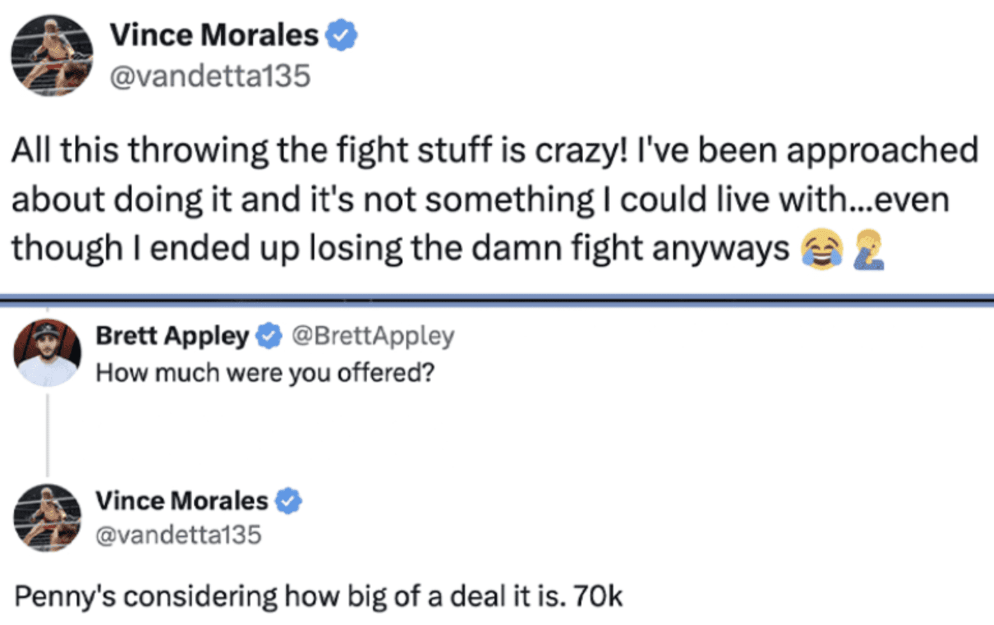Open the top @vandetta135 handle

coord(210,76)
